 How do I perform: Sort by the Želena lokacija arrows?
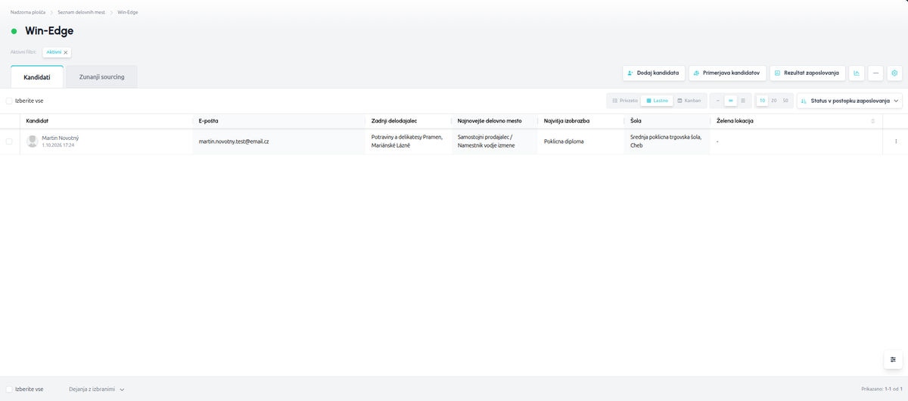[873, 121]
